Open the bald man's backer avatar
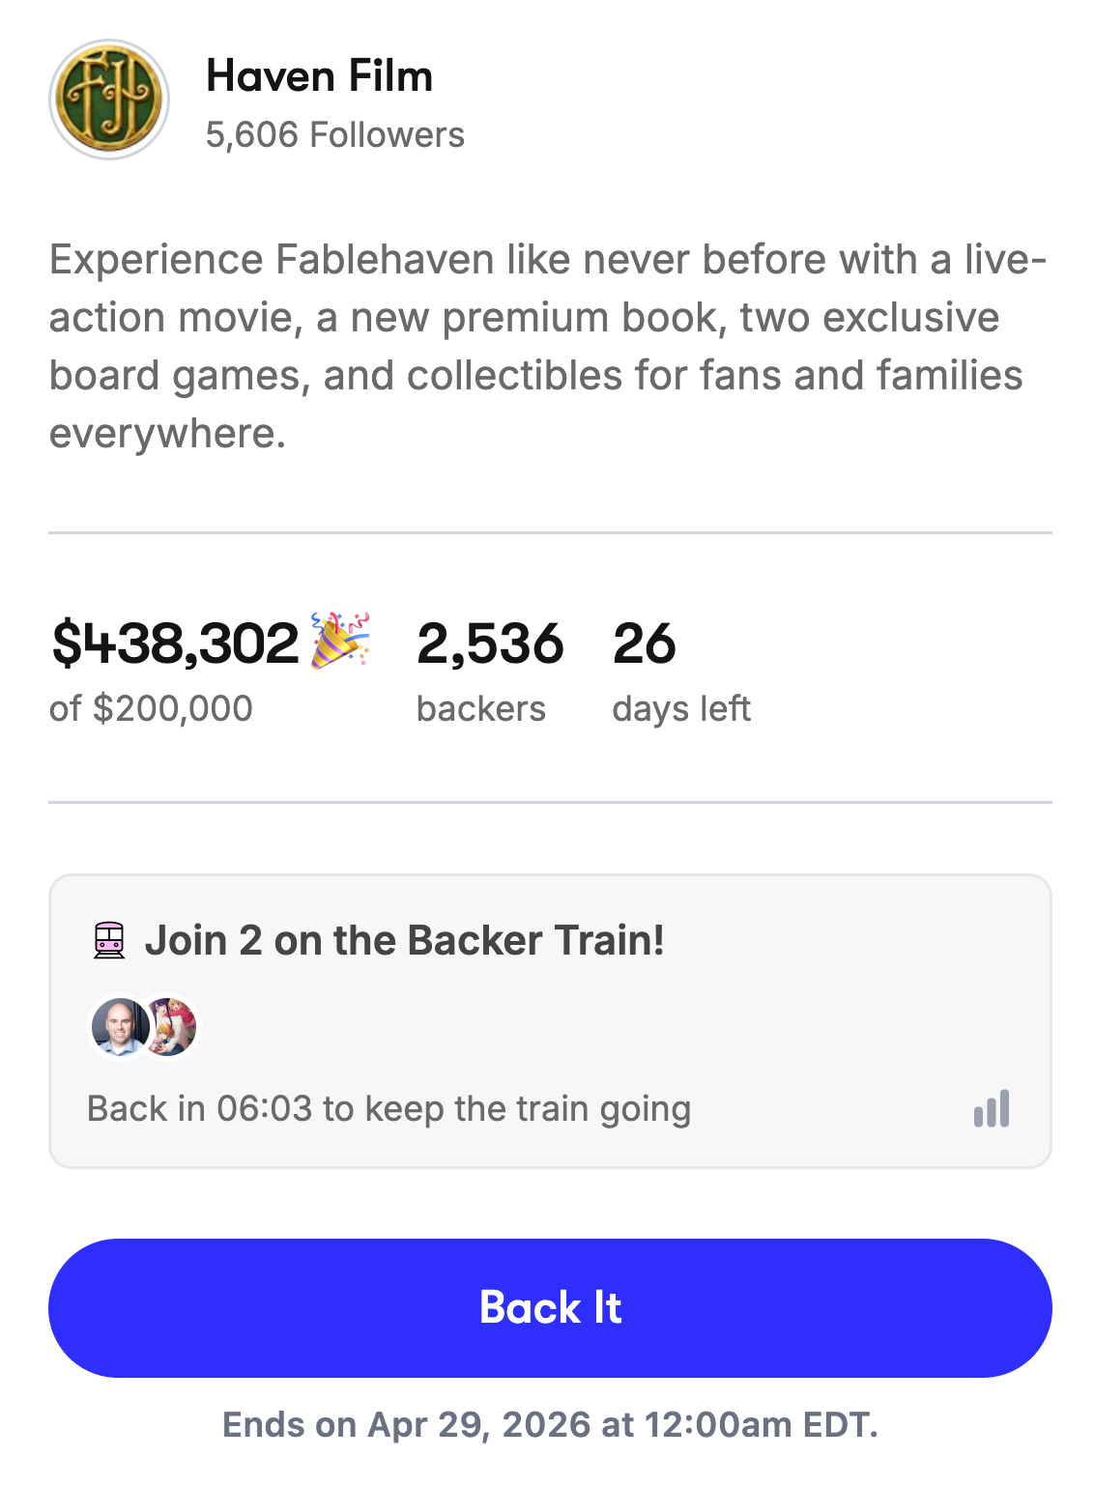Screen dimensions: 1094x1486 [x=119, y=1027]
